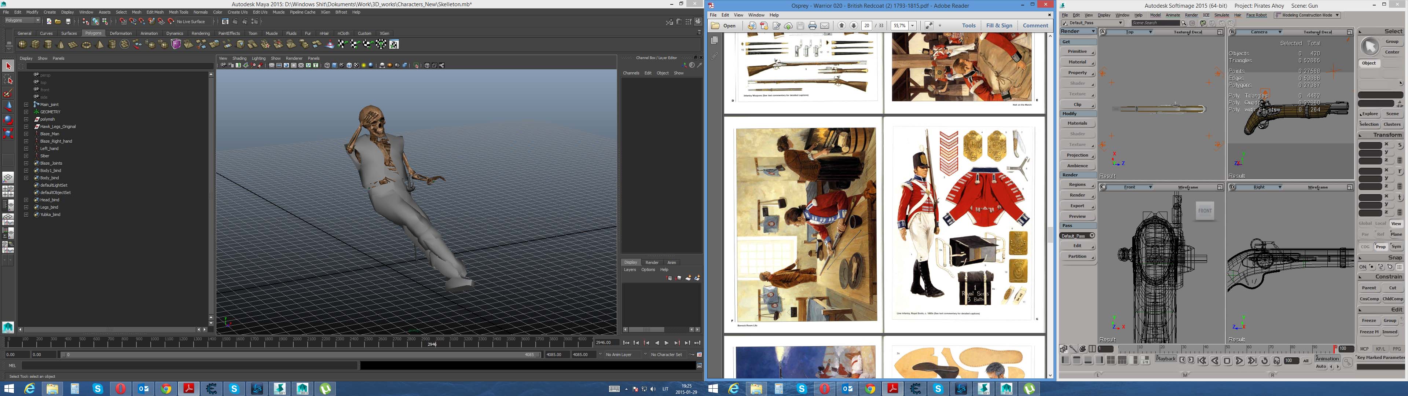Screen dimensions: 1408x396
Task: Create a polygon sphere from the Maya shelf
Action: pos(22,44)
